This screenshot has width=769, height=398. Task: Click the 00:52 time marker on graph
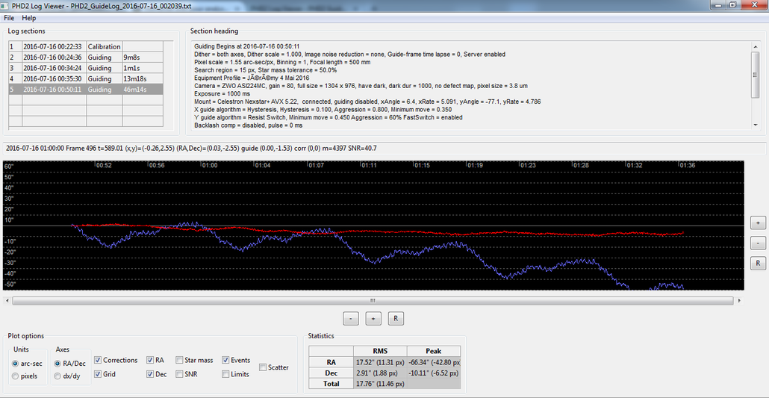(x=104, y=166)
